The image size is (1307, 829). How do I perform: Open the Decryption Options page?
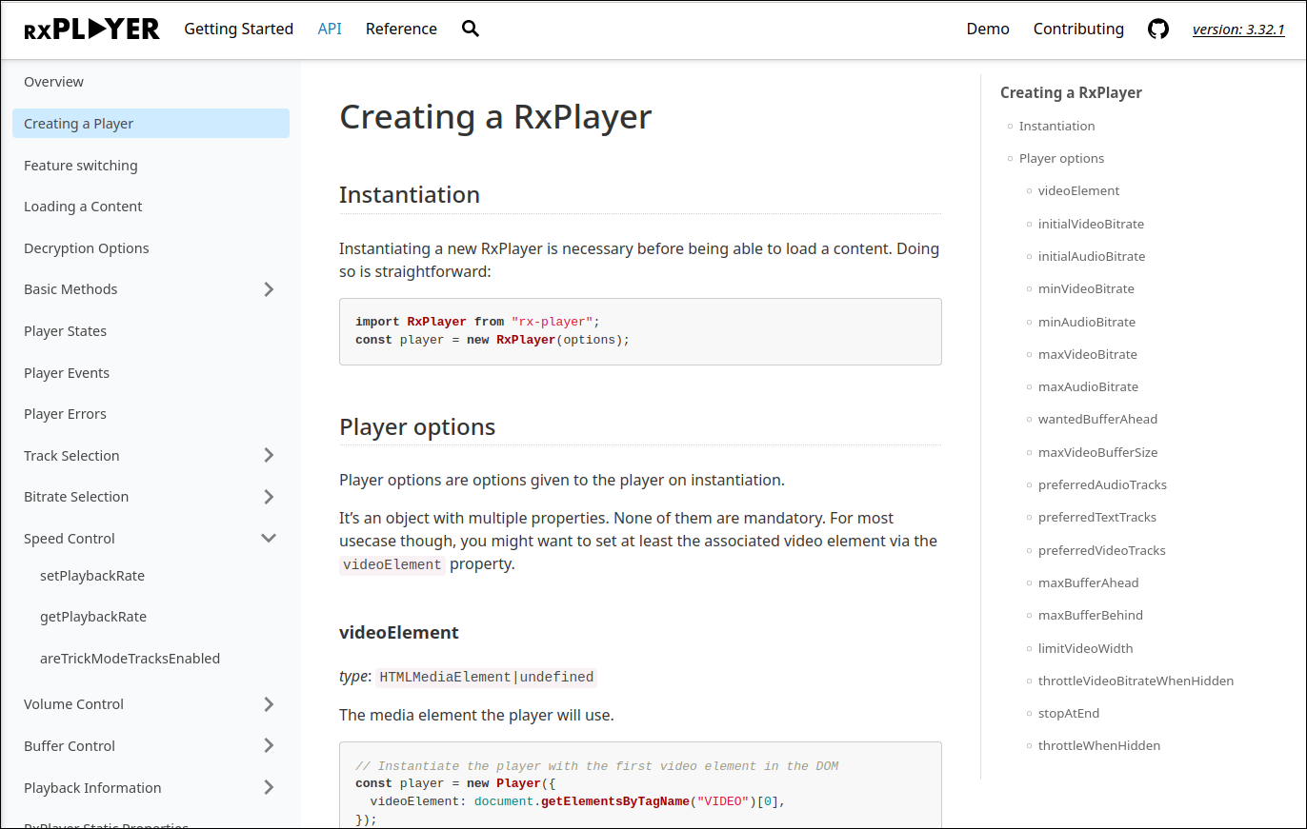click(x=87, y=248)
